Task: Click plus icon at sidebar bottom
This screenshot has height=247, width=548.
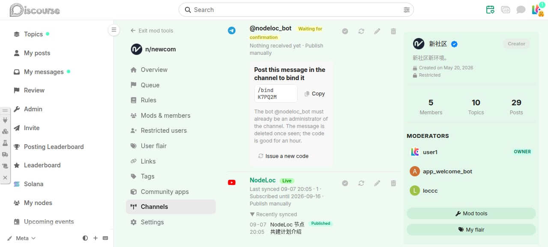Action: point(95,238)
